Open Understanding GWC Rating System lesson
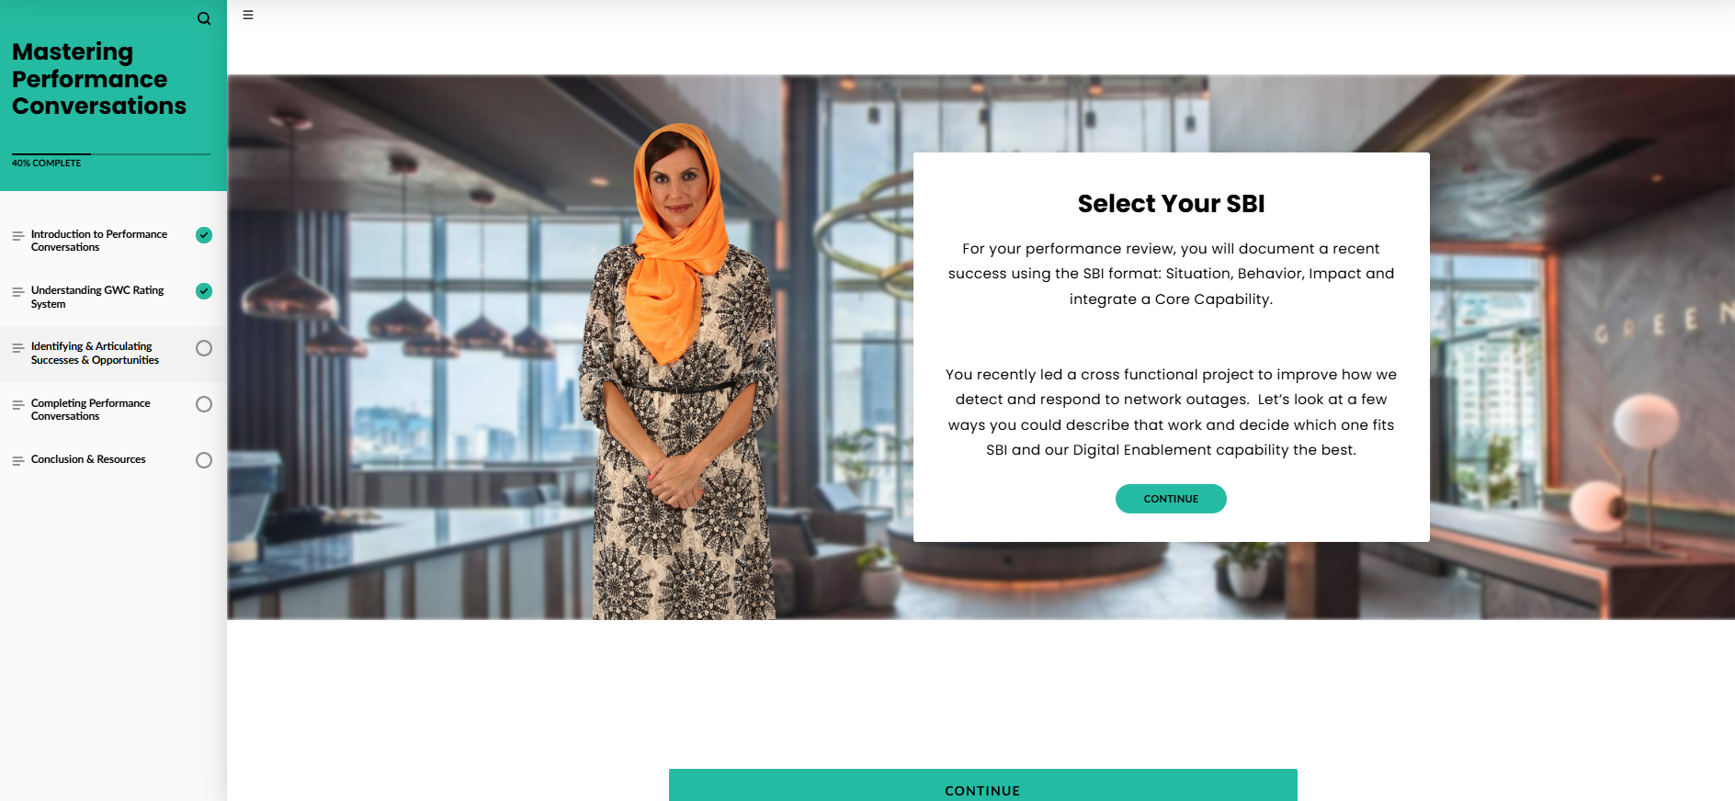The image size is (1735, 801). (97, 297)
